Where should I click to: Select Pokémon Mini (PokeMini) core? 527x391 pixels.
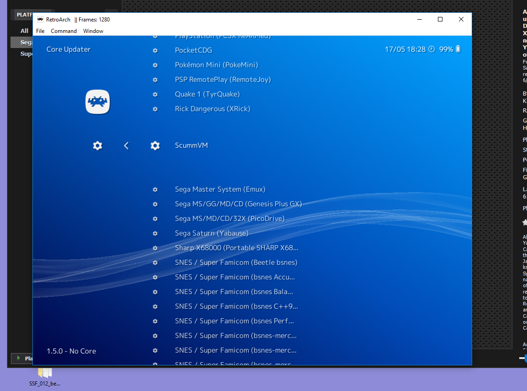click(x=217, y=65)
